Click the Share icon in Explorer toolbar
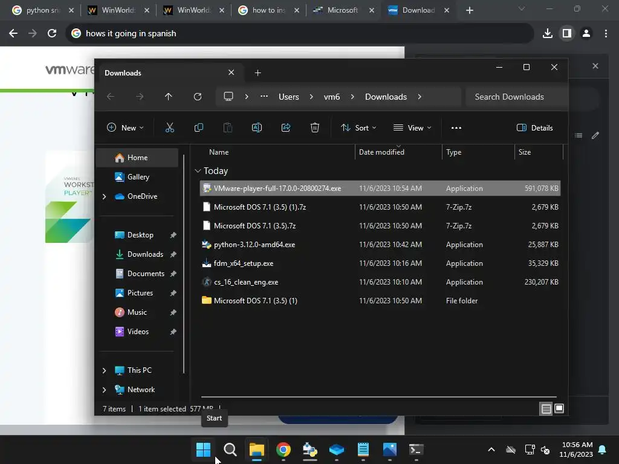Viewport: 619px width, 464px height. coord(286,128)
